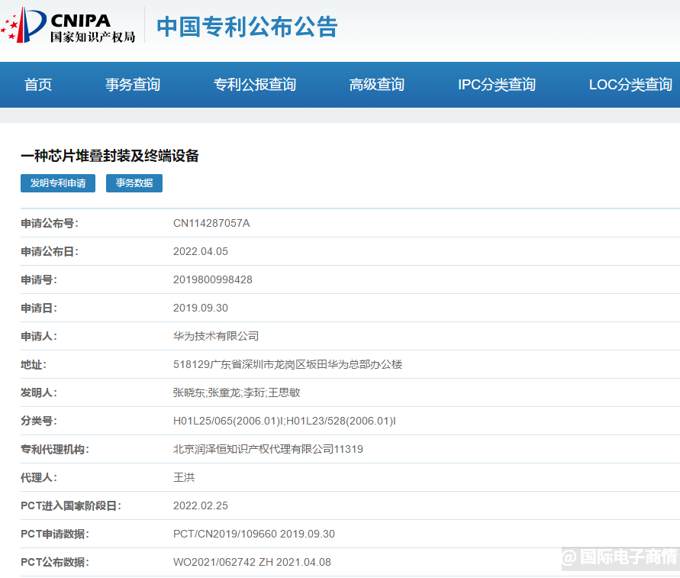Screen dimensions: 680x578
Task: Open the 专利公报查询 menu item
Action: click(x=255, y=85)
